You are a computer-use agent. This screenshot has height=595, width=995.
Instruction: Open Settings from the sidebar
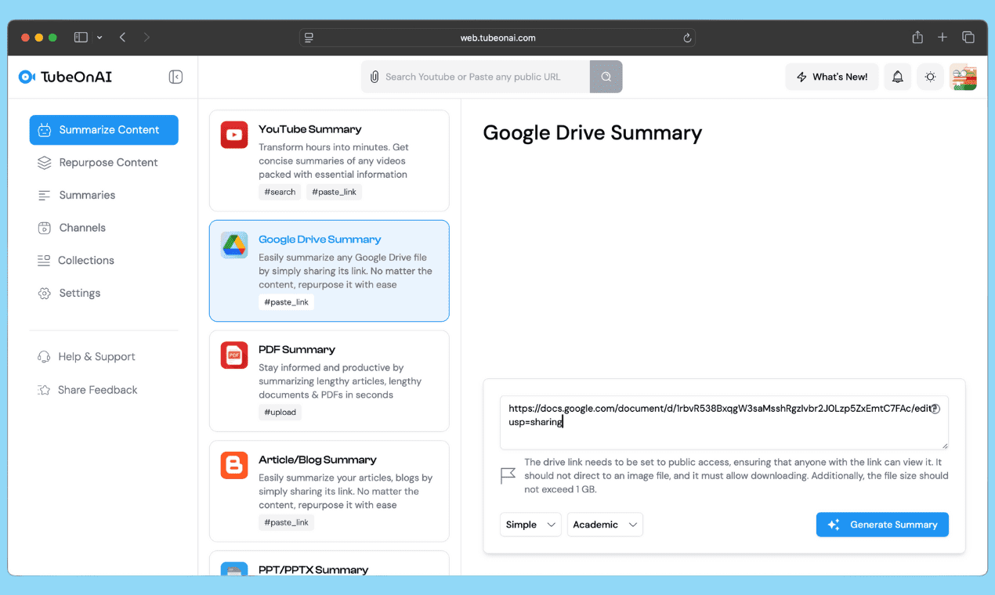point(80,293)
